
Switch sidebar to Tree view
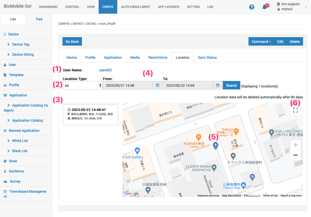tap(39, 19)
